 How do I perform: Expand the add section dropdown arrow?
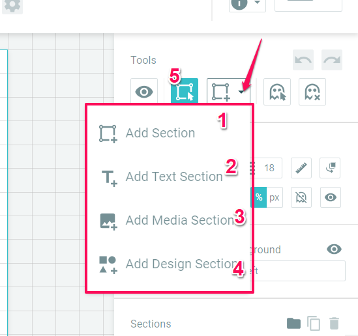241,92
